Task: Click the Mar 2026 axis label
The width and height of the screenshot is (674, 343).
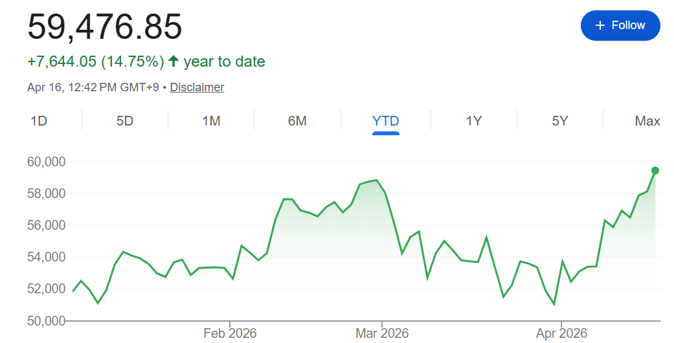Action: [x=382, y=333]
